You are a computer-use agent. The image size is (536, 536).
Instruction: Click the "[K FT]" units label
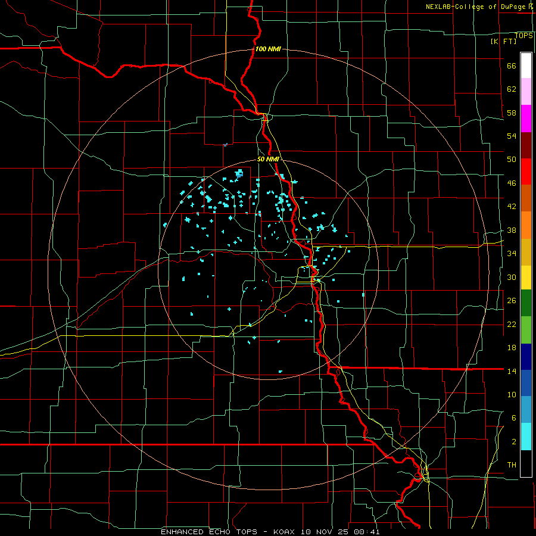503,41
